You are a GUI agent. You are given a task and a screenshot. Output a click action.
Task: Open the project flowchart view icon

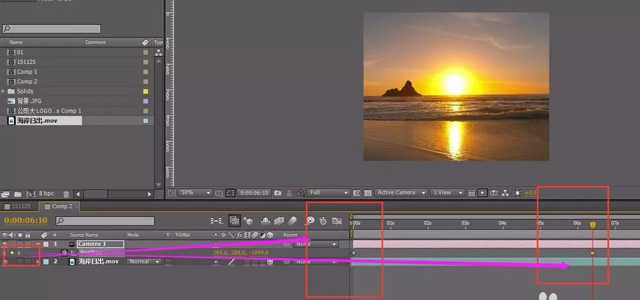[x=158, y=52]
